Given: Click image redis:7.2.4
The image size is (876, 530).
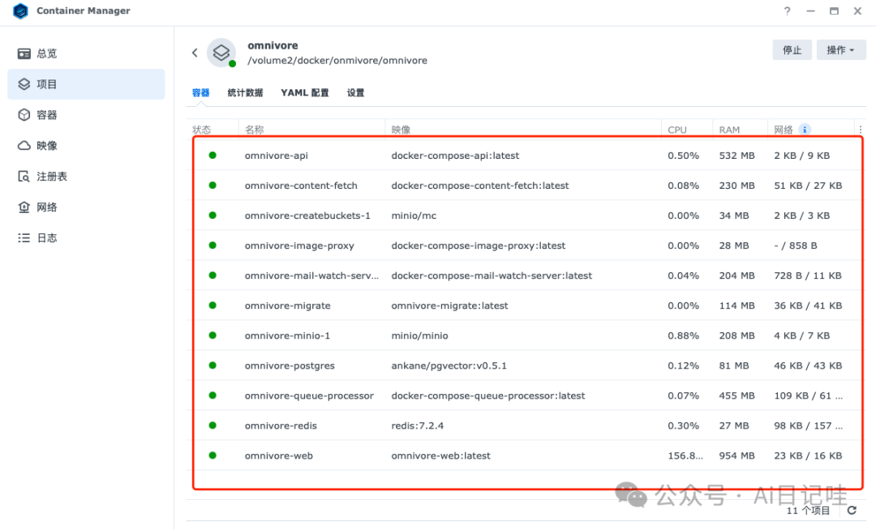Looking at the screenshot, I should click(417, 425).
